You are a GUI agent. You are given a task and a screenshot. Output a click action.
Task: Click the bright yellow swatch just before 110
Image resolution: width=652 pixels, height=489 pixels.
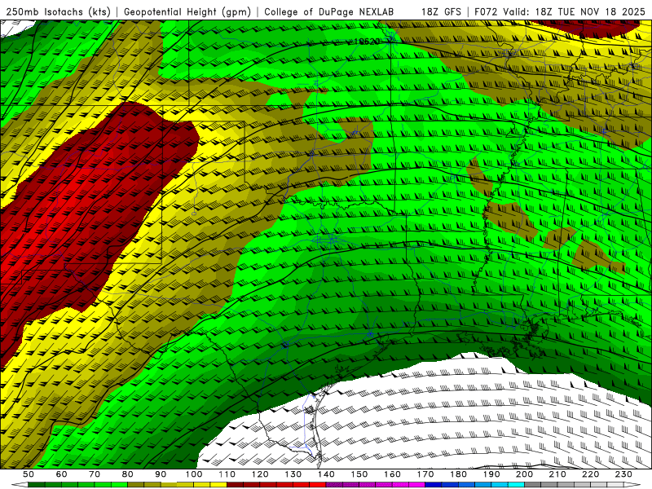[218, 485]
